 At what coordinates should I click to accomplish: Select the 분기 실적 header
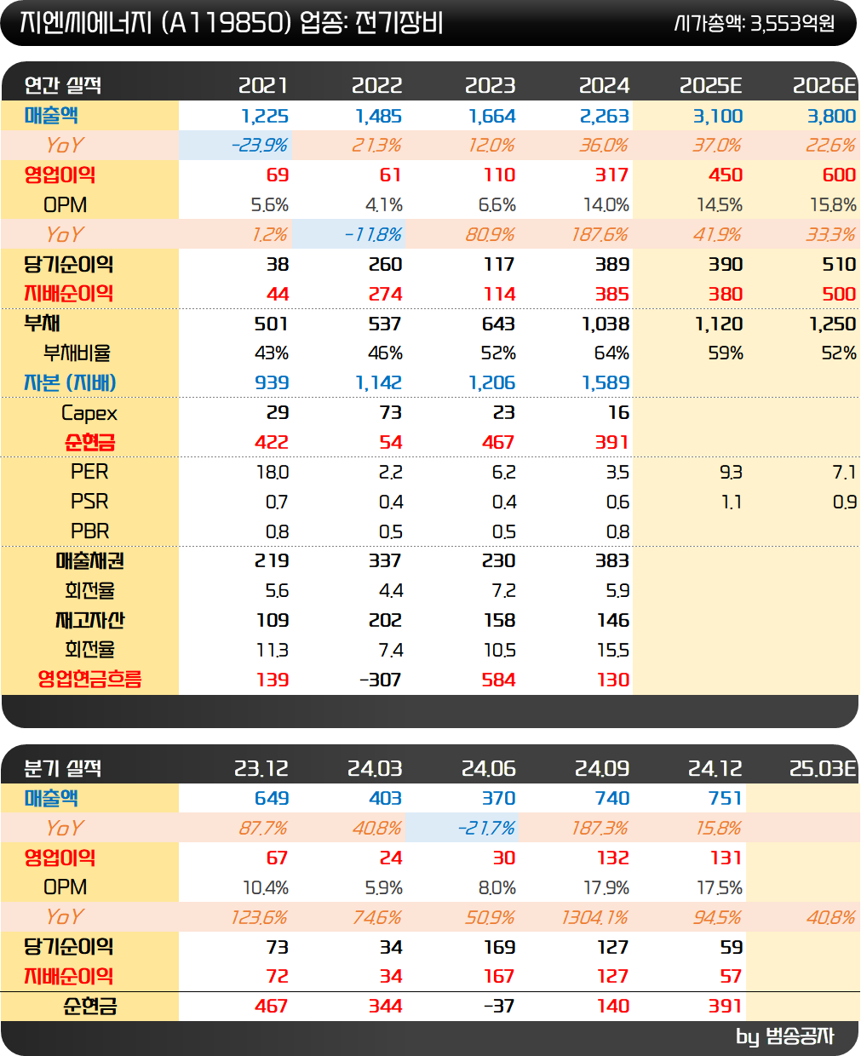(x=63, y=768)
